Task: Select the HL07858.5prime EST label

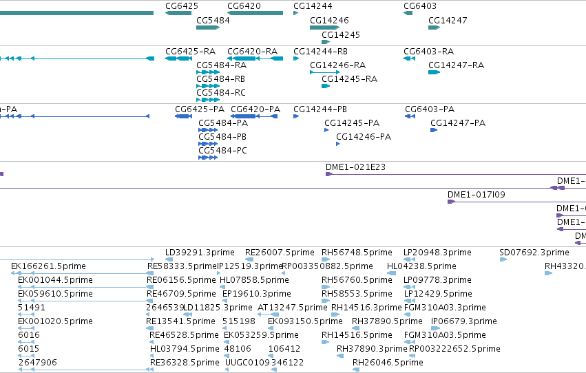Action: pos(254,280)
